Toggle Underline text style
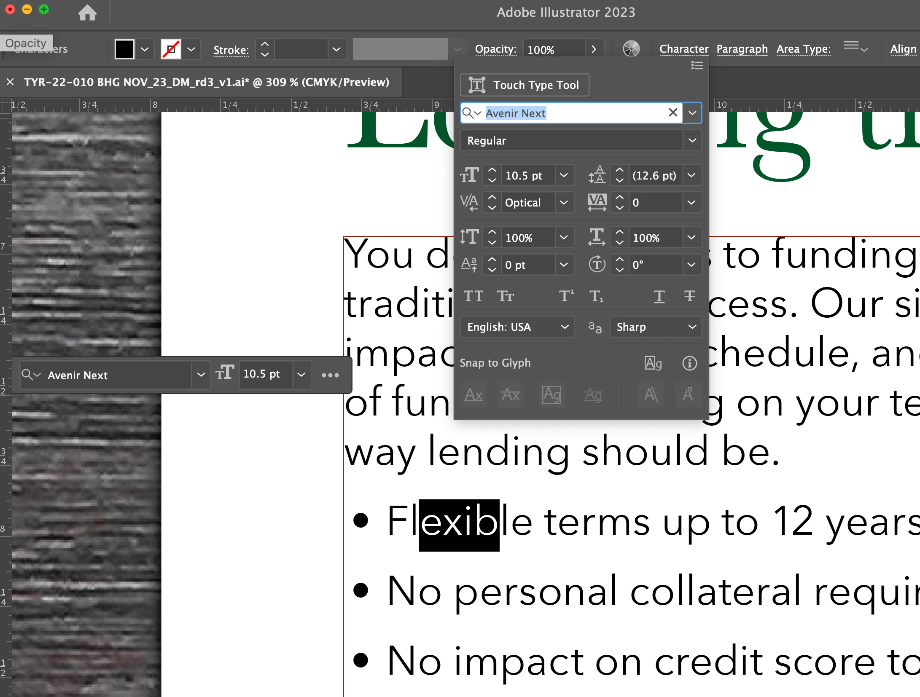 [659, 296]
